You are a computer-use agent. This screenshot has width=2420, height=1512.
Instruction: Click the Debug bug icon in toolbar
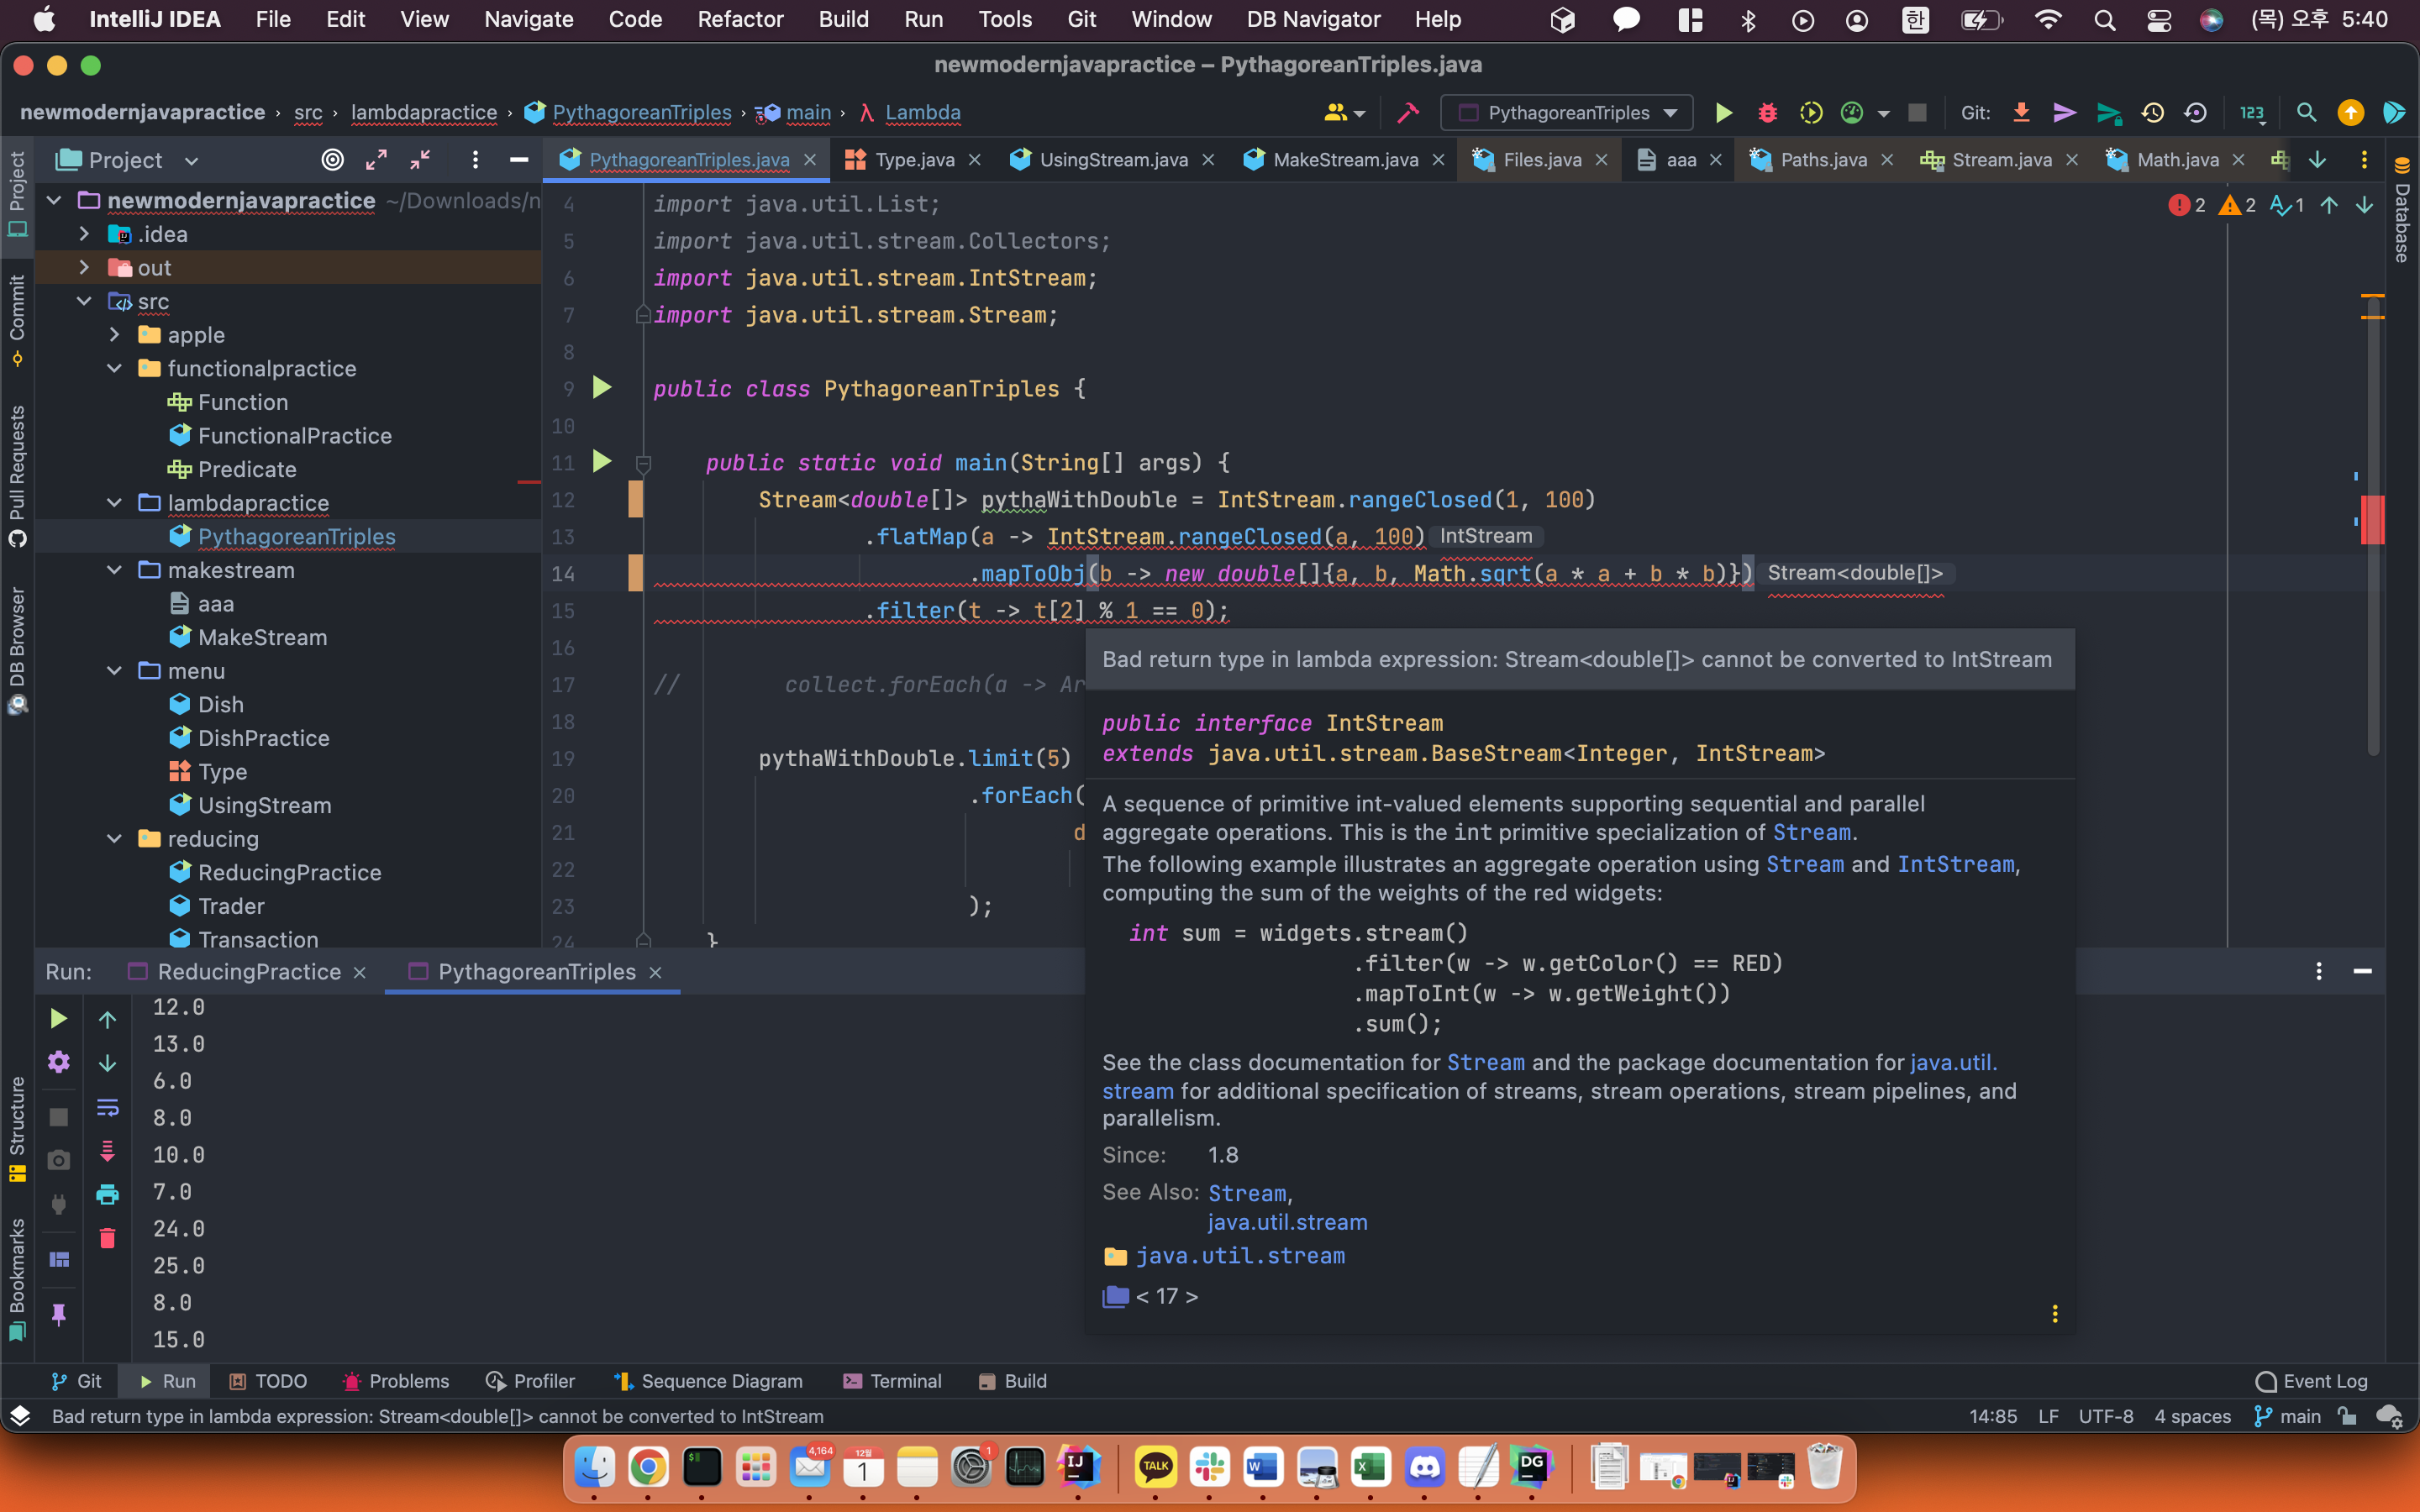(x=1767, y=113)
